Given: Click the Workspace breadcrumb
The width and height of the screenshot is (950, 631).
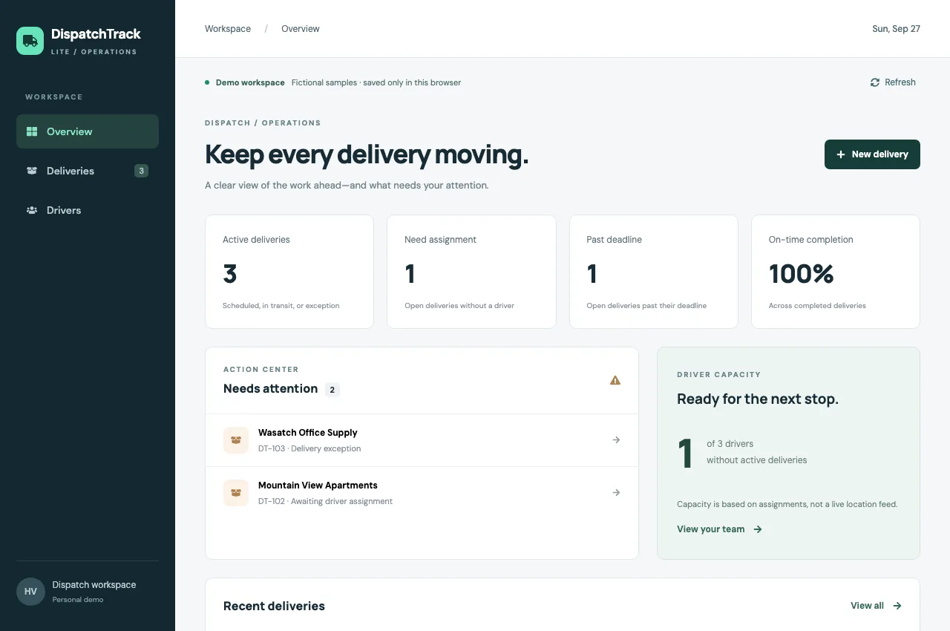Looking at the screenshot, I should pyautogui.click(x=228, y=29).
